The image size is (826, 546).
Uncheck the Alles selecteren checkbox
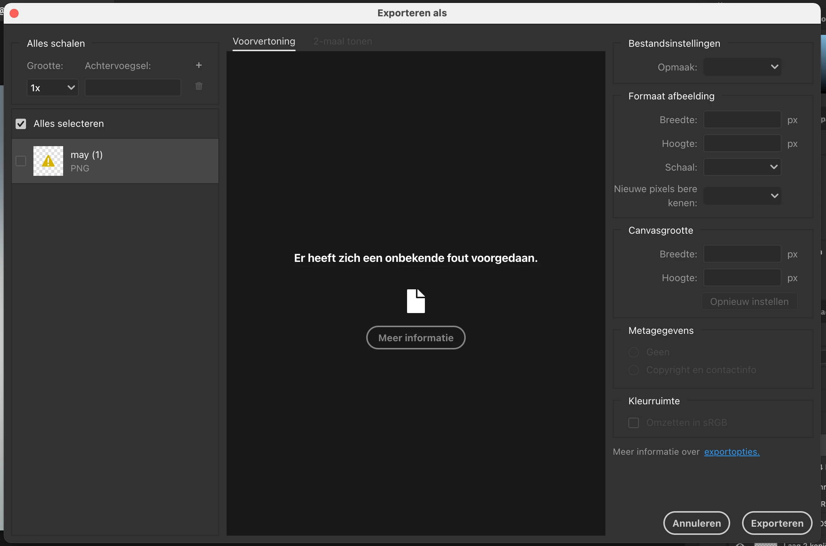tap(21, 124)
